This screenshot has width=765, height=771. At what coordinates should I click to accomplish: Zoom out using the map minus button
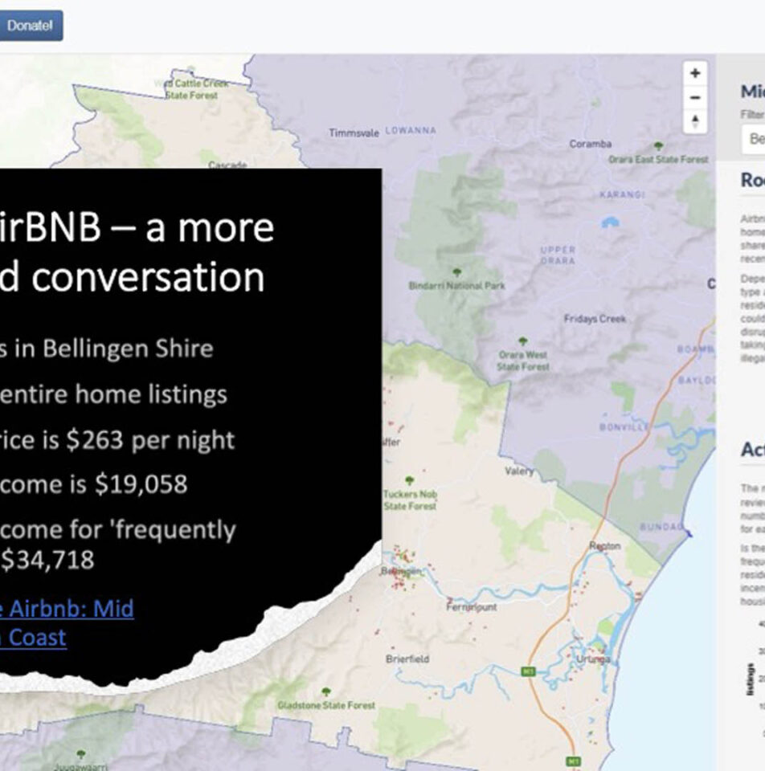pyautogui.click(x=695, y=97)
